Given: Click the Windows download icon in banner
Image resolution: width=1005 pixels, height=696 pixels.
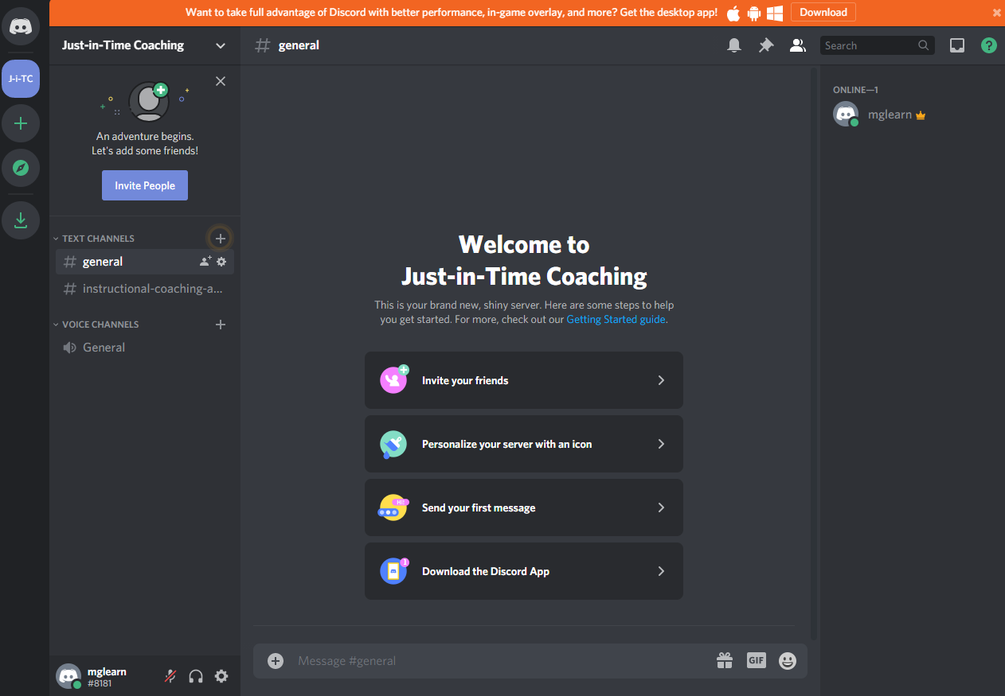Looking at the screenshot, I should point(775,13).
